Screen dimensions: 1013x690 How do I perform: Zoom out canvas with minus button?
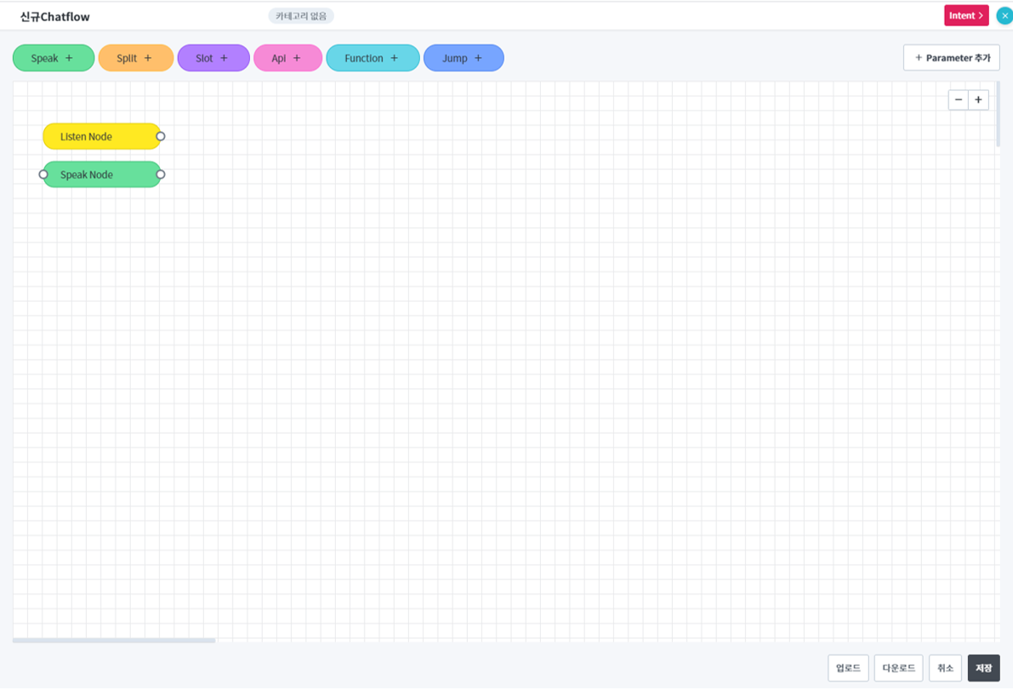959,100
